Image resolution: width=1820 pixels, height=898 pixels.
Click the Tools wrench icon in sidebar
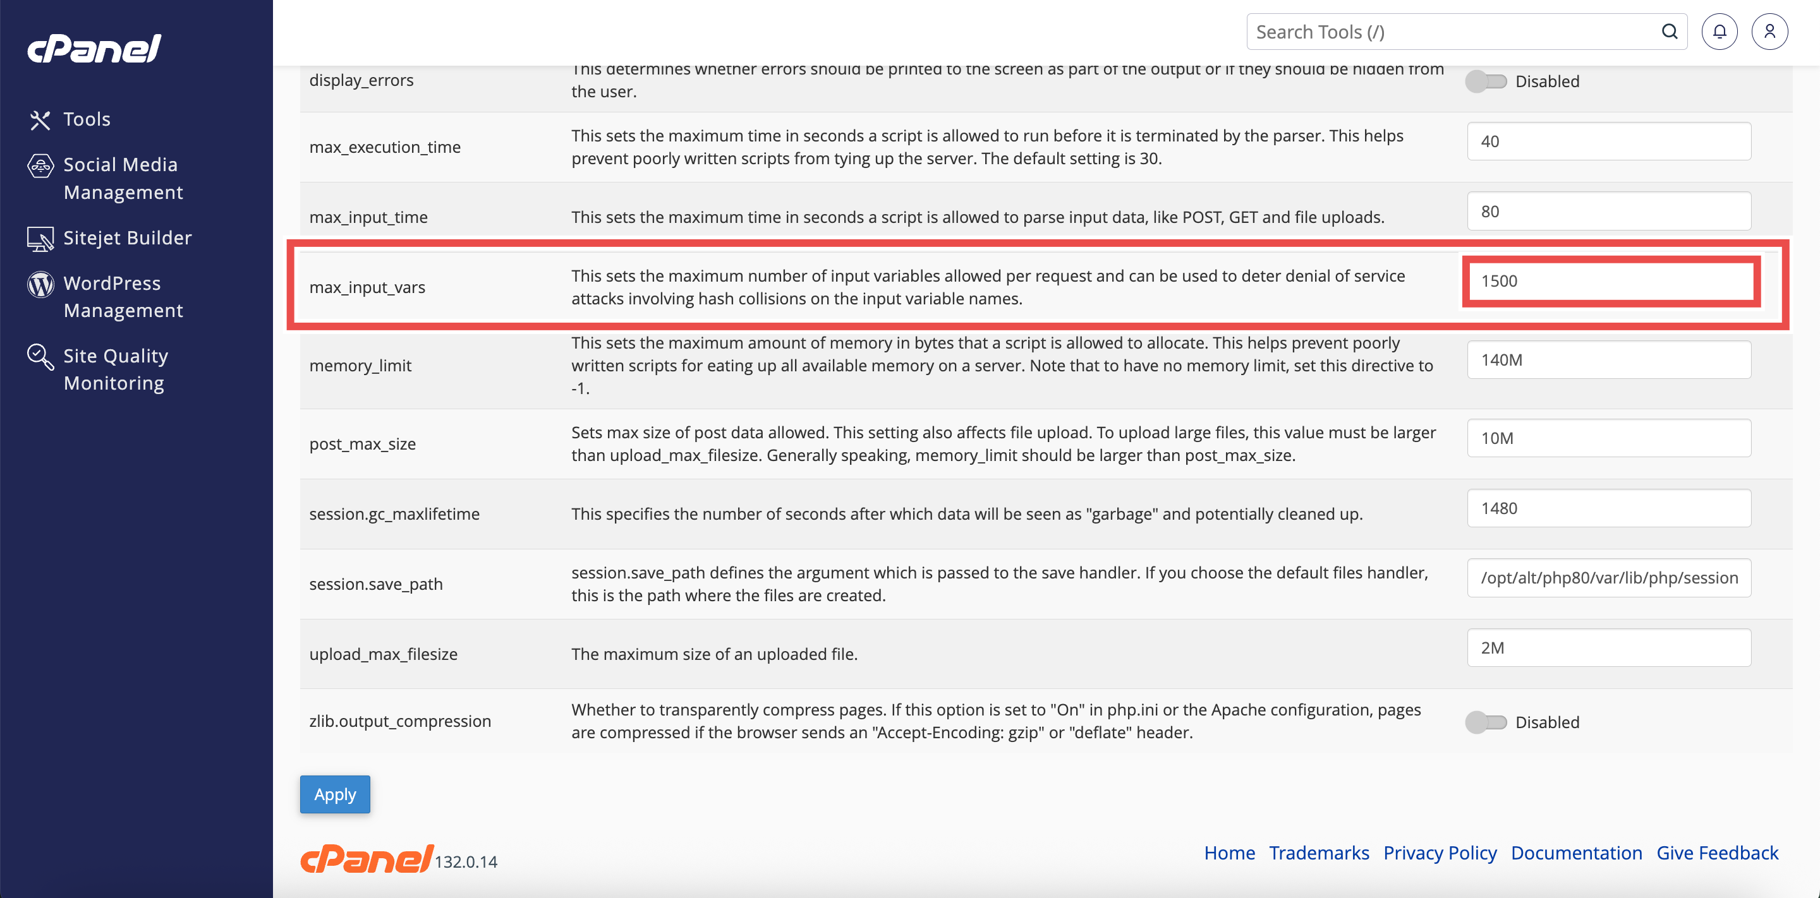tap(40, 120)
